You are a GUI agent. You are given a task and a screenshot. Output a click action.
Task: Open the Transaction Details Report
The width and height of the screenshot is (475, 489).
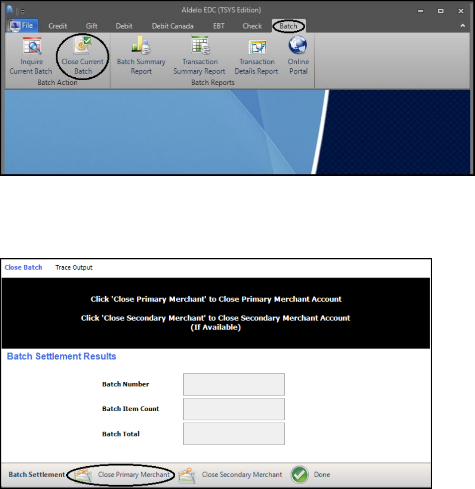[x=256, y=57]
